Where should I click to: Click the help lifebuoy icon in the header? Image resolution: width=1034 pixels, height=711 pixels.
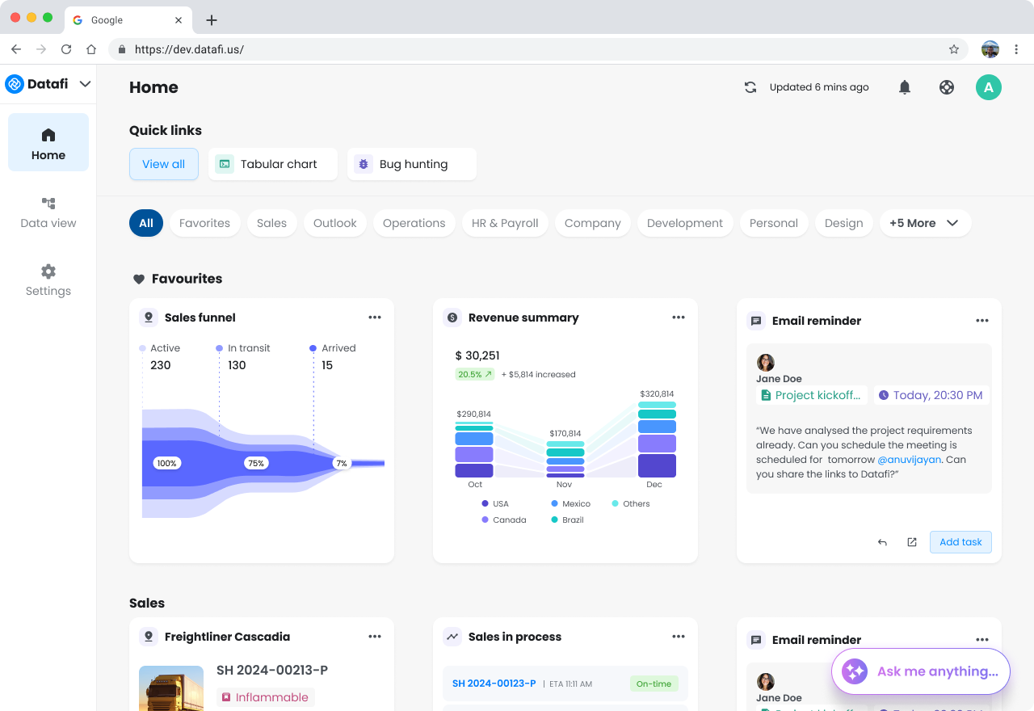click(x=947, y=86)
